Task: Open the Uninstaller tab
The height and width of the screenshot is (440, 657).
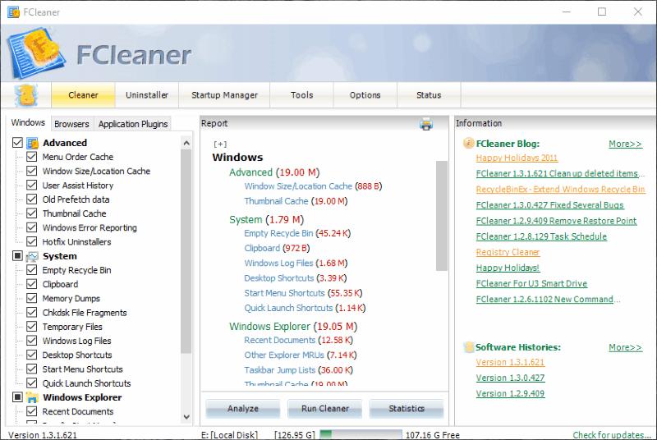Action: (x=147, y=95)
